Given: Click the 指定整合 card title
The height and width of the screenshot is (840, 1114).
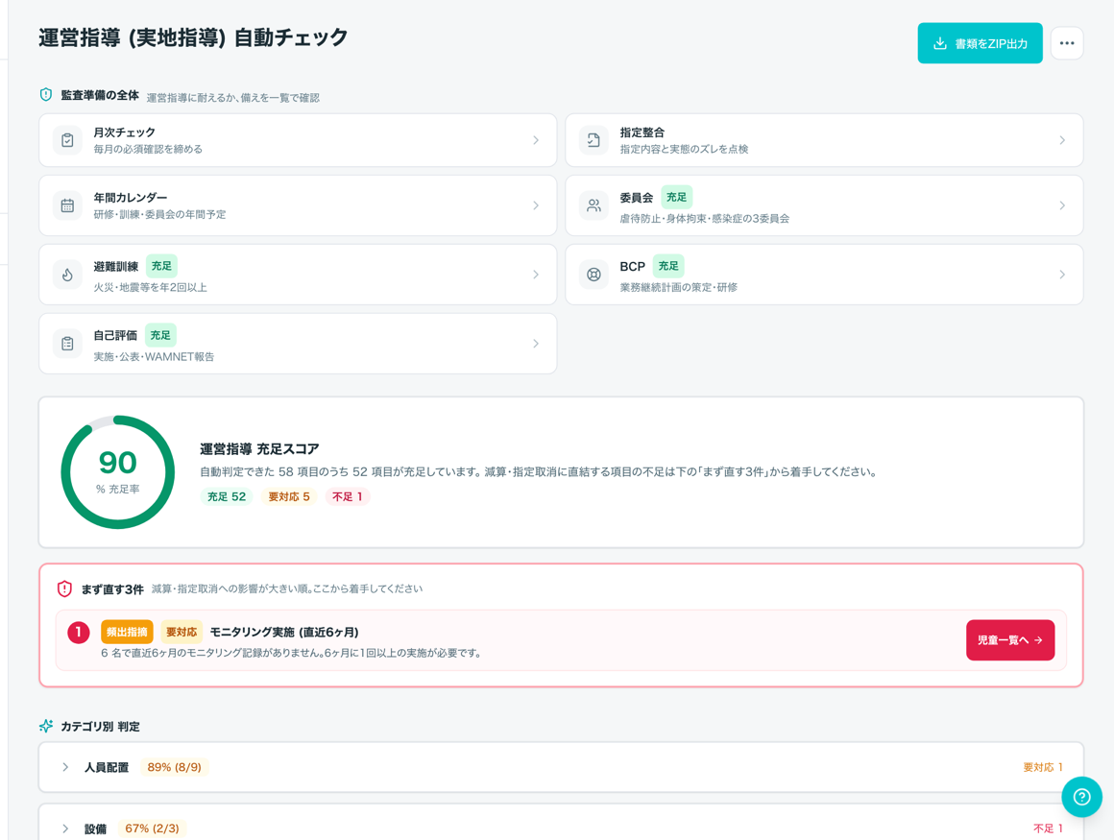Looking at the screenshot, I should point(642,132).
